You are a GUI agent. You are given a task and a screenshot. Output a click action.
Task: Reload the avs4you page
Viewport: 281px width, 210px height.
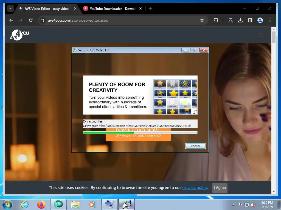click(x=31, y=20)
